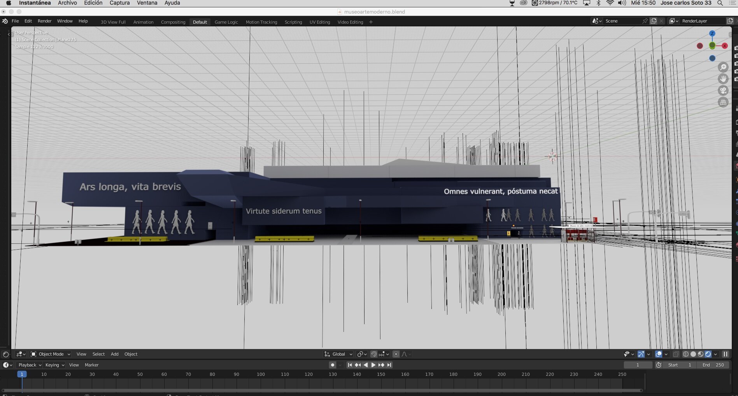Switch to solid viewport shading
738x396 pixels.
pos(693,354)
